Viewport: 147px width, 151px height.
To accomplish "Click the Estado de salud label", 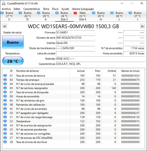I will click(x=12, y=33).
